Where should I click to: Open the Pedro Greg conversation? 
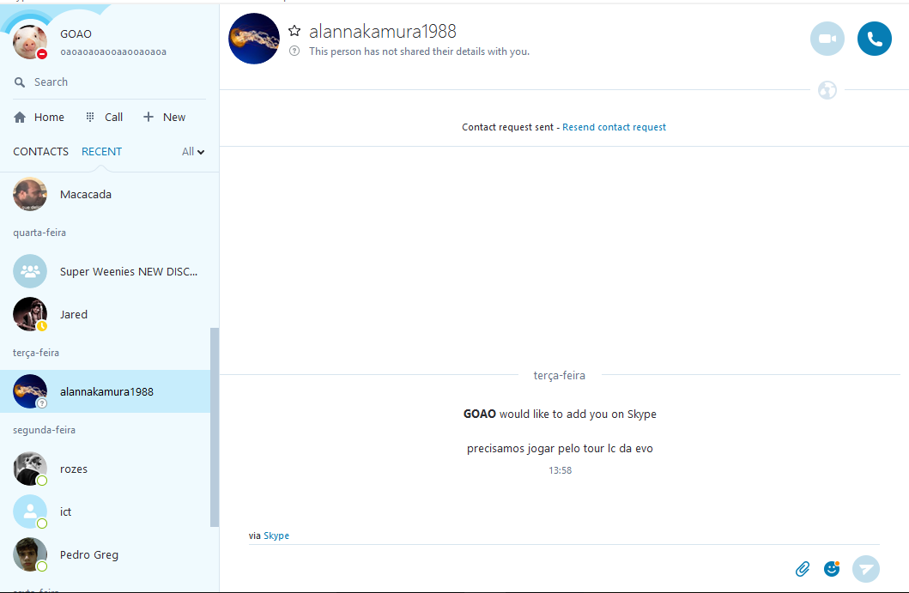point(105,554)
